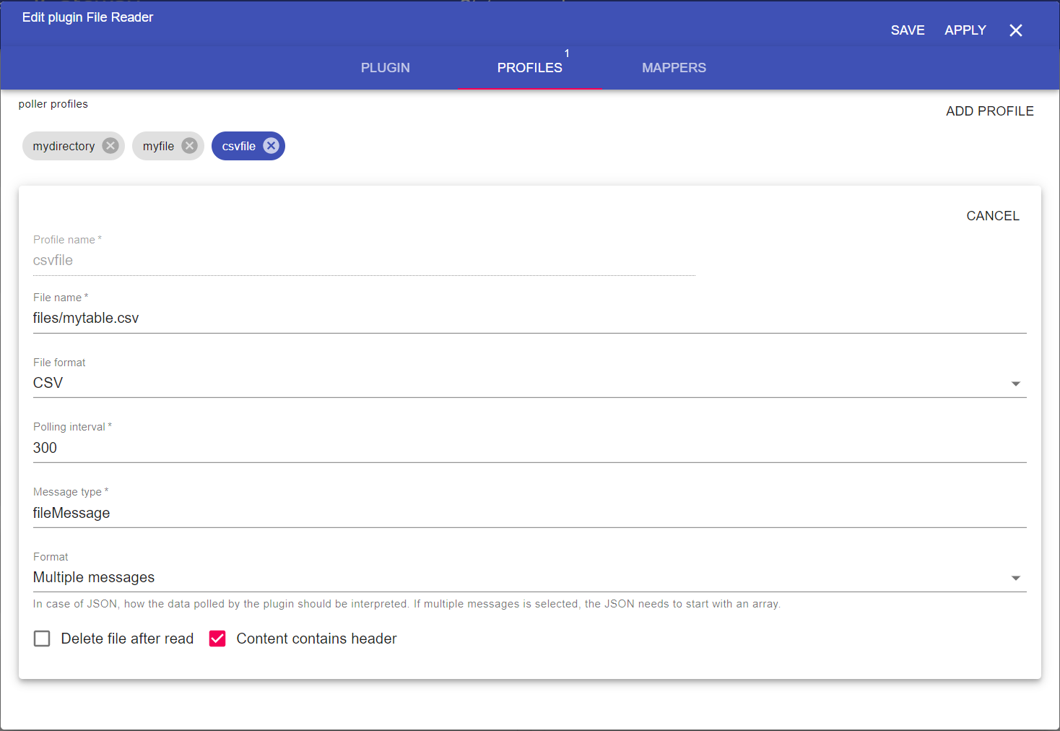
Task: Cancel editing the profile
Action: [x=992, y=216]
